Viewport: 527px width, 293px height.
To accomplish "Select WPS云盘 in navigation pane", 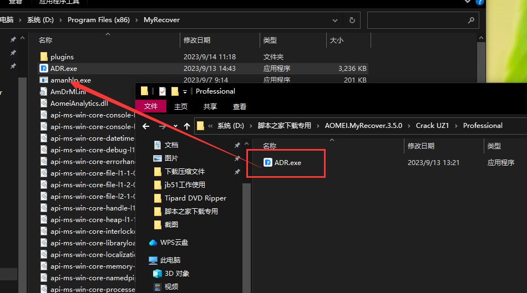I will (x=169, y=243).
